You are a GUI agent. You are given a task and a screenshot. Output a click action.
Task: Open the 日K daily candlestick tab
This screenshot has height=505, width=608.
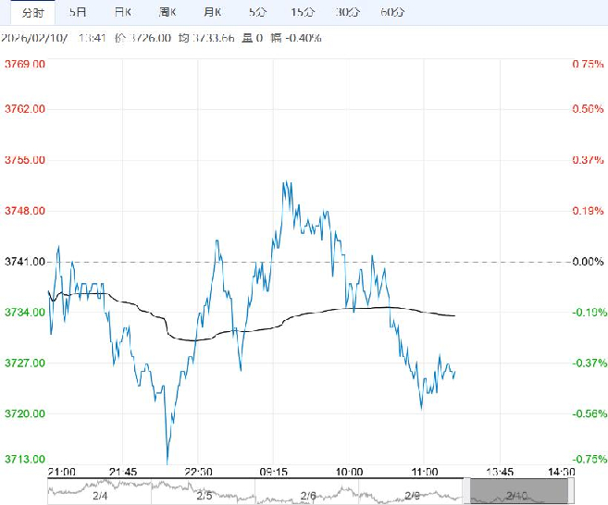(x=123, y=12)
